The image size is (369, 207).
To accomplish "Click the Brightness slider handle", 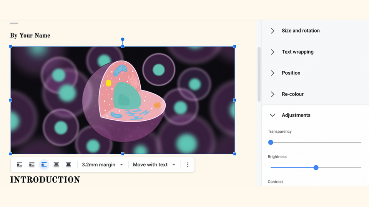I will click(316, 168).
